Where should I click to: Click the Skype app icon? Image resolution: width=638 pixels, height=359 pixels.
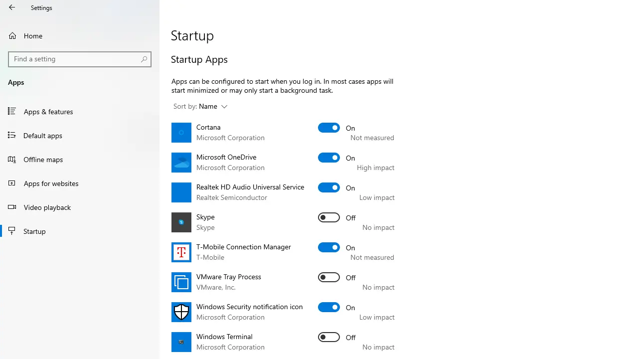[x=181, y=222]
